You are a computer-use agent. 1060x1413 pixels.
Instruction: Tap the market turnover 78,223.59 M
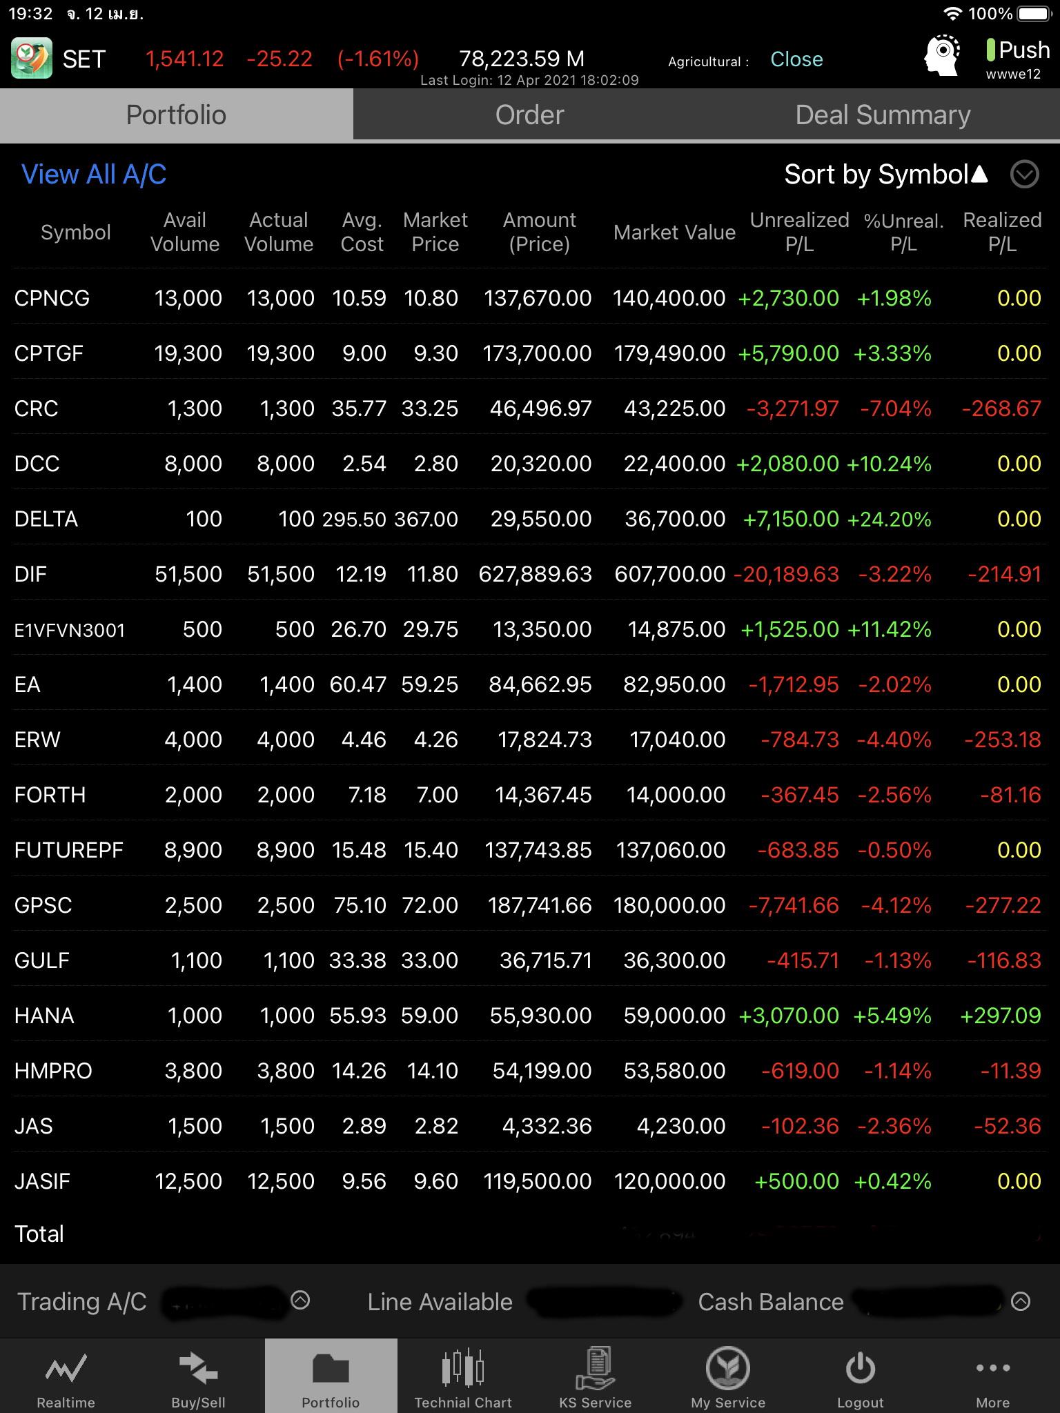[522, 59]
